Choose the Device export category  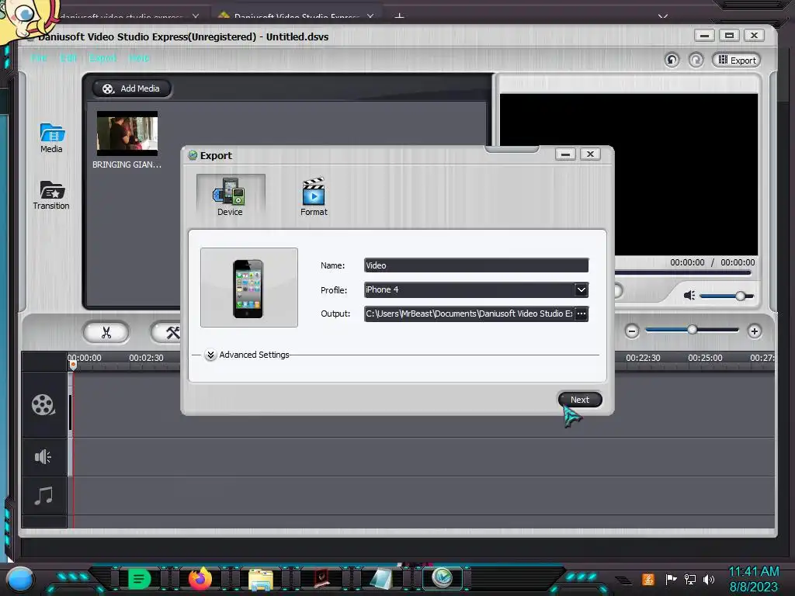pyautogui.click(x=230, y=196)
